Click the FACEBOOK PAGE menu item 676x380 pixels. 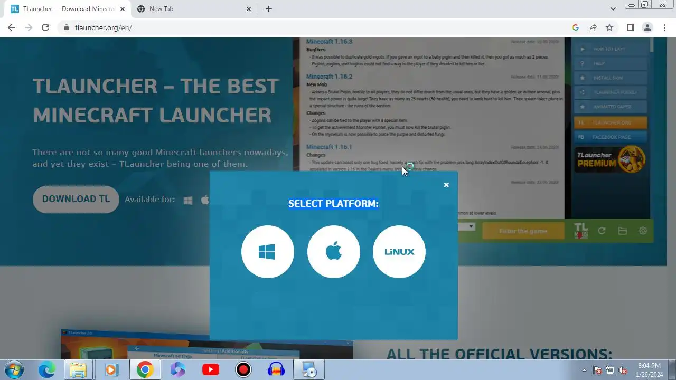[611, 137]
